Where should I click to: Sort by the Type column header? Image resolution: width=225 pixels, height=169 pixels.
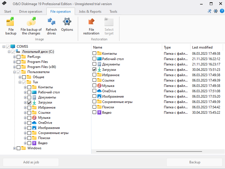click(176, 47)
